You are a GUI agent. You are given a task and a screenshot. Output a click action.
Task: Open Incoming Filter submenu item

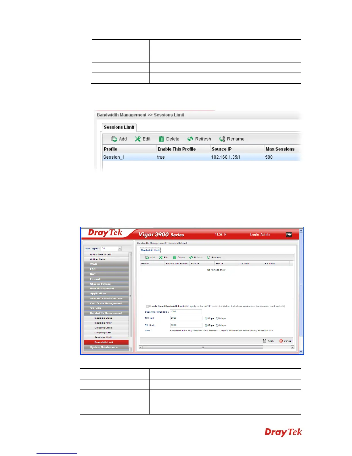coord(106,323)
